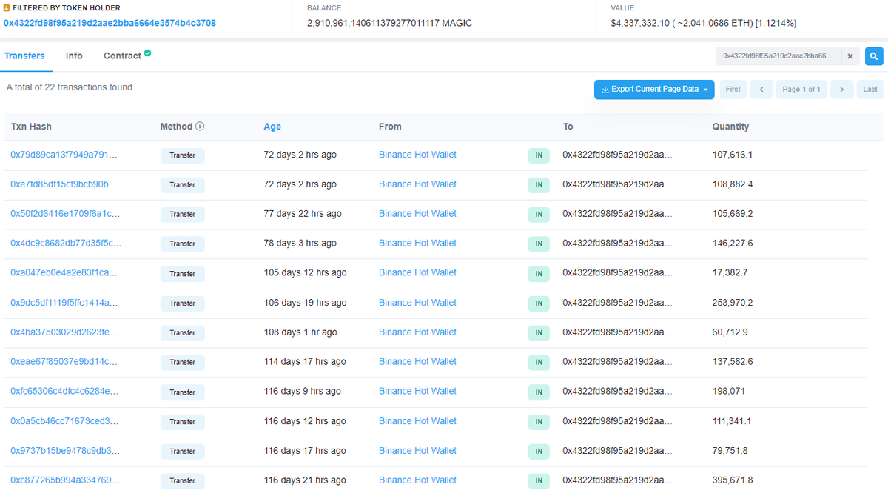Click Binance Hot Wallet in 105,669.2 row
Image resolution: width=888 pixels, height=493 pixels.
tap(417, 214)
